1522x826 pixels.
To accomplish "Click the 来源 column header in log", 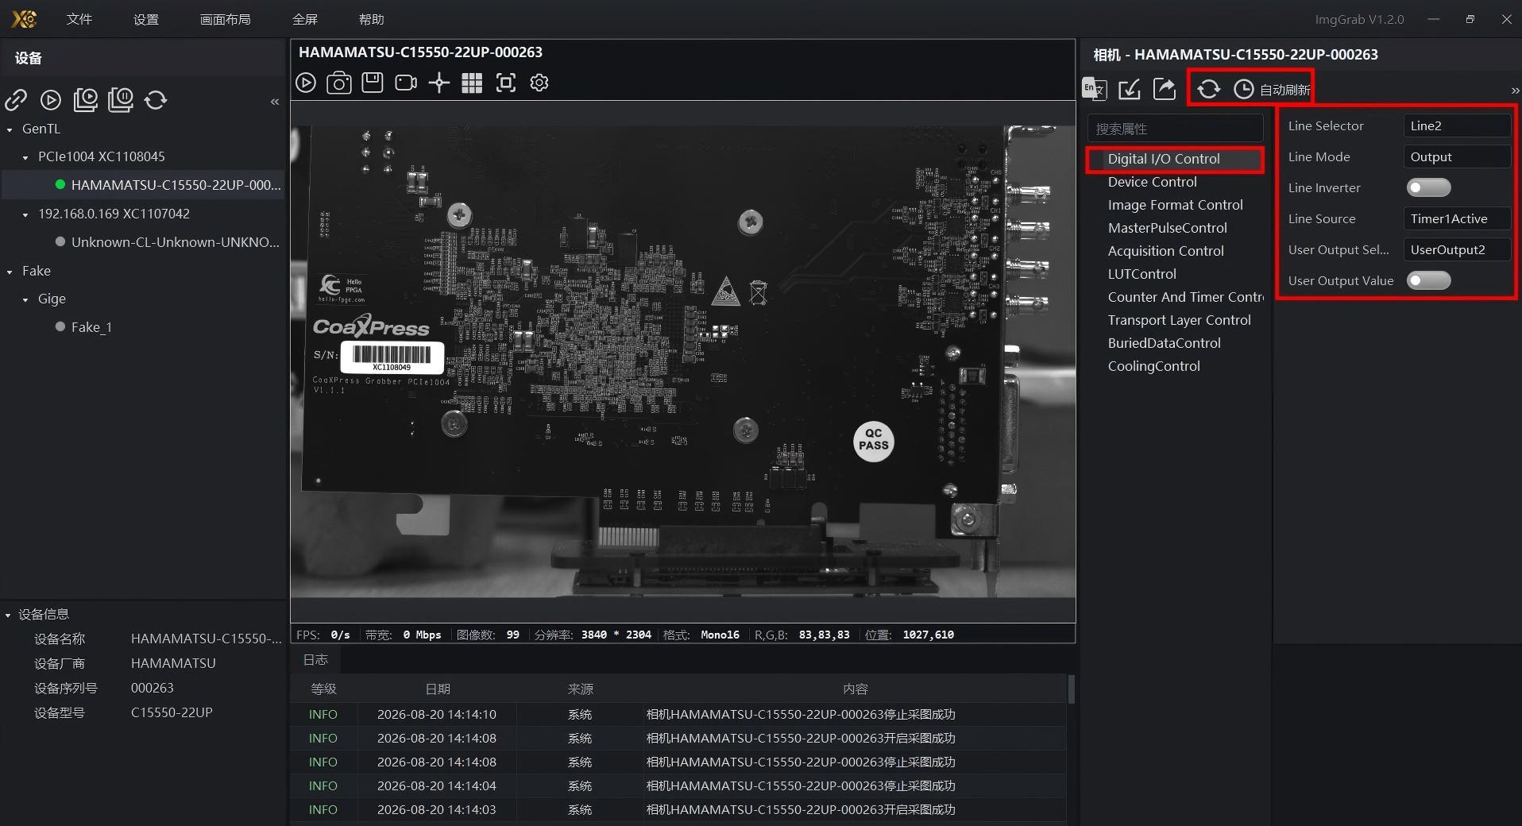I will (581, 689).
